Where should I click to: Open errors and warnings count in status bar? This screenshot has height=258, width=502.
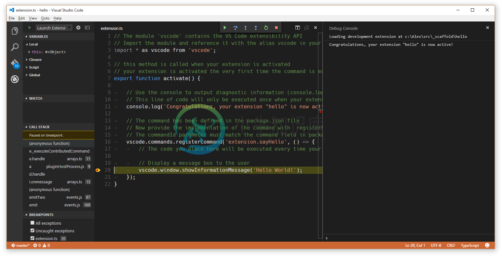click(42, 246)
